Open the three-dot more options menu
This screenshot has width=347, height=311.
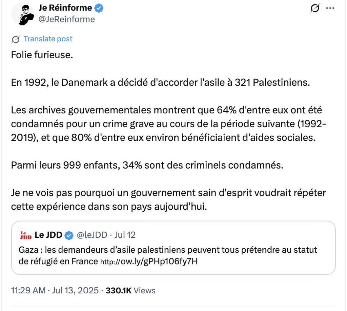pyautogui.click(x=330, y=9)
